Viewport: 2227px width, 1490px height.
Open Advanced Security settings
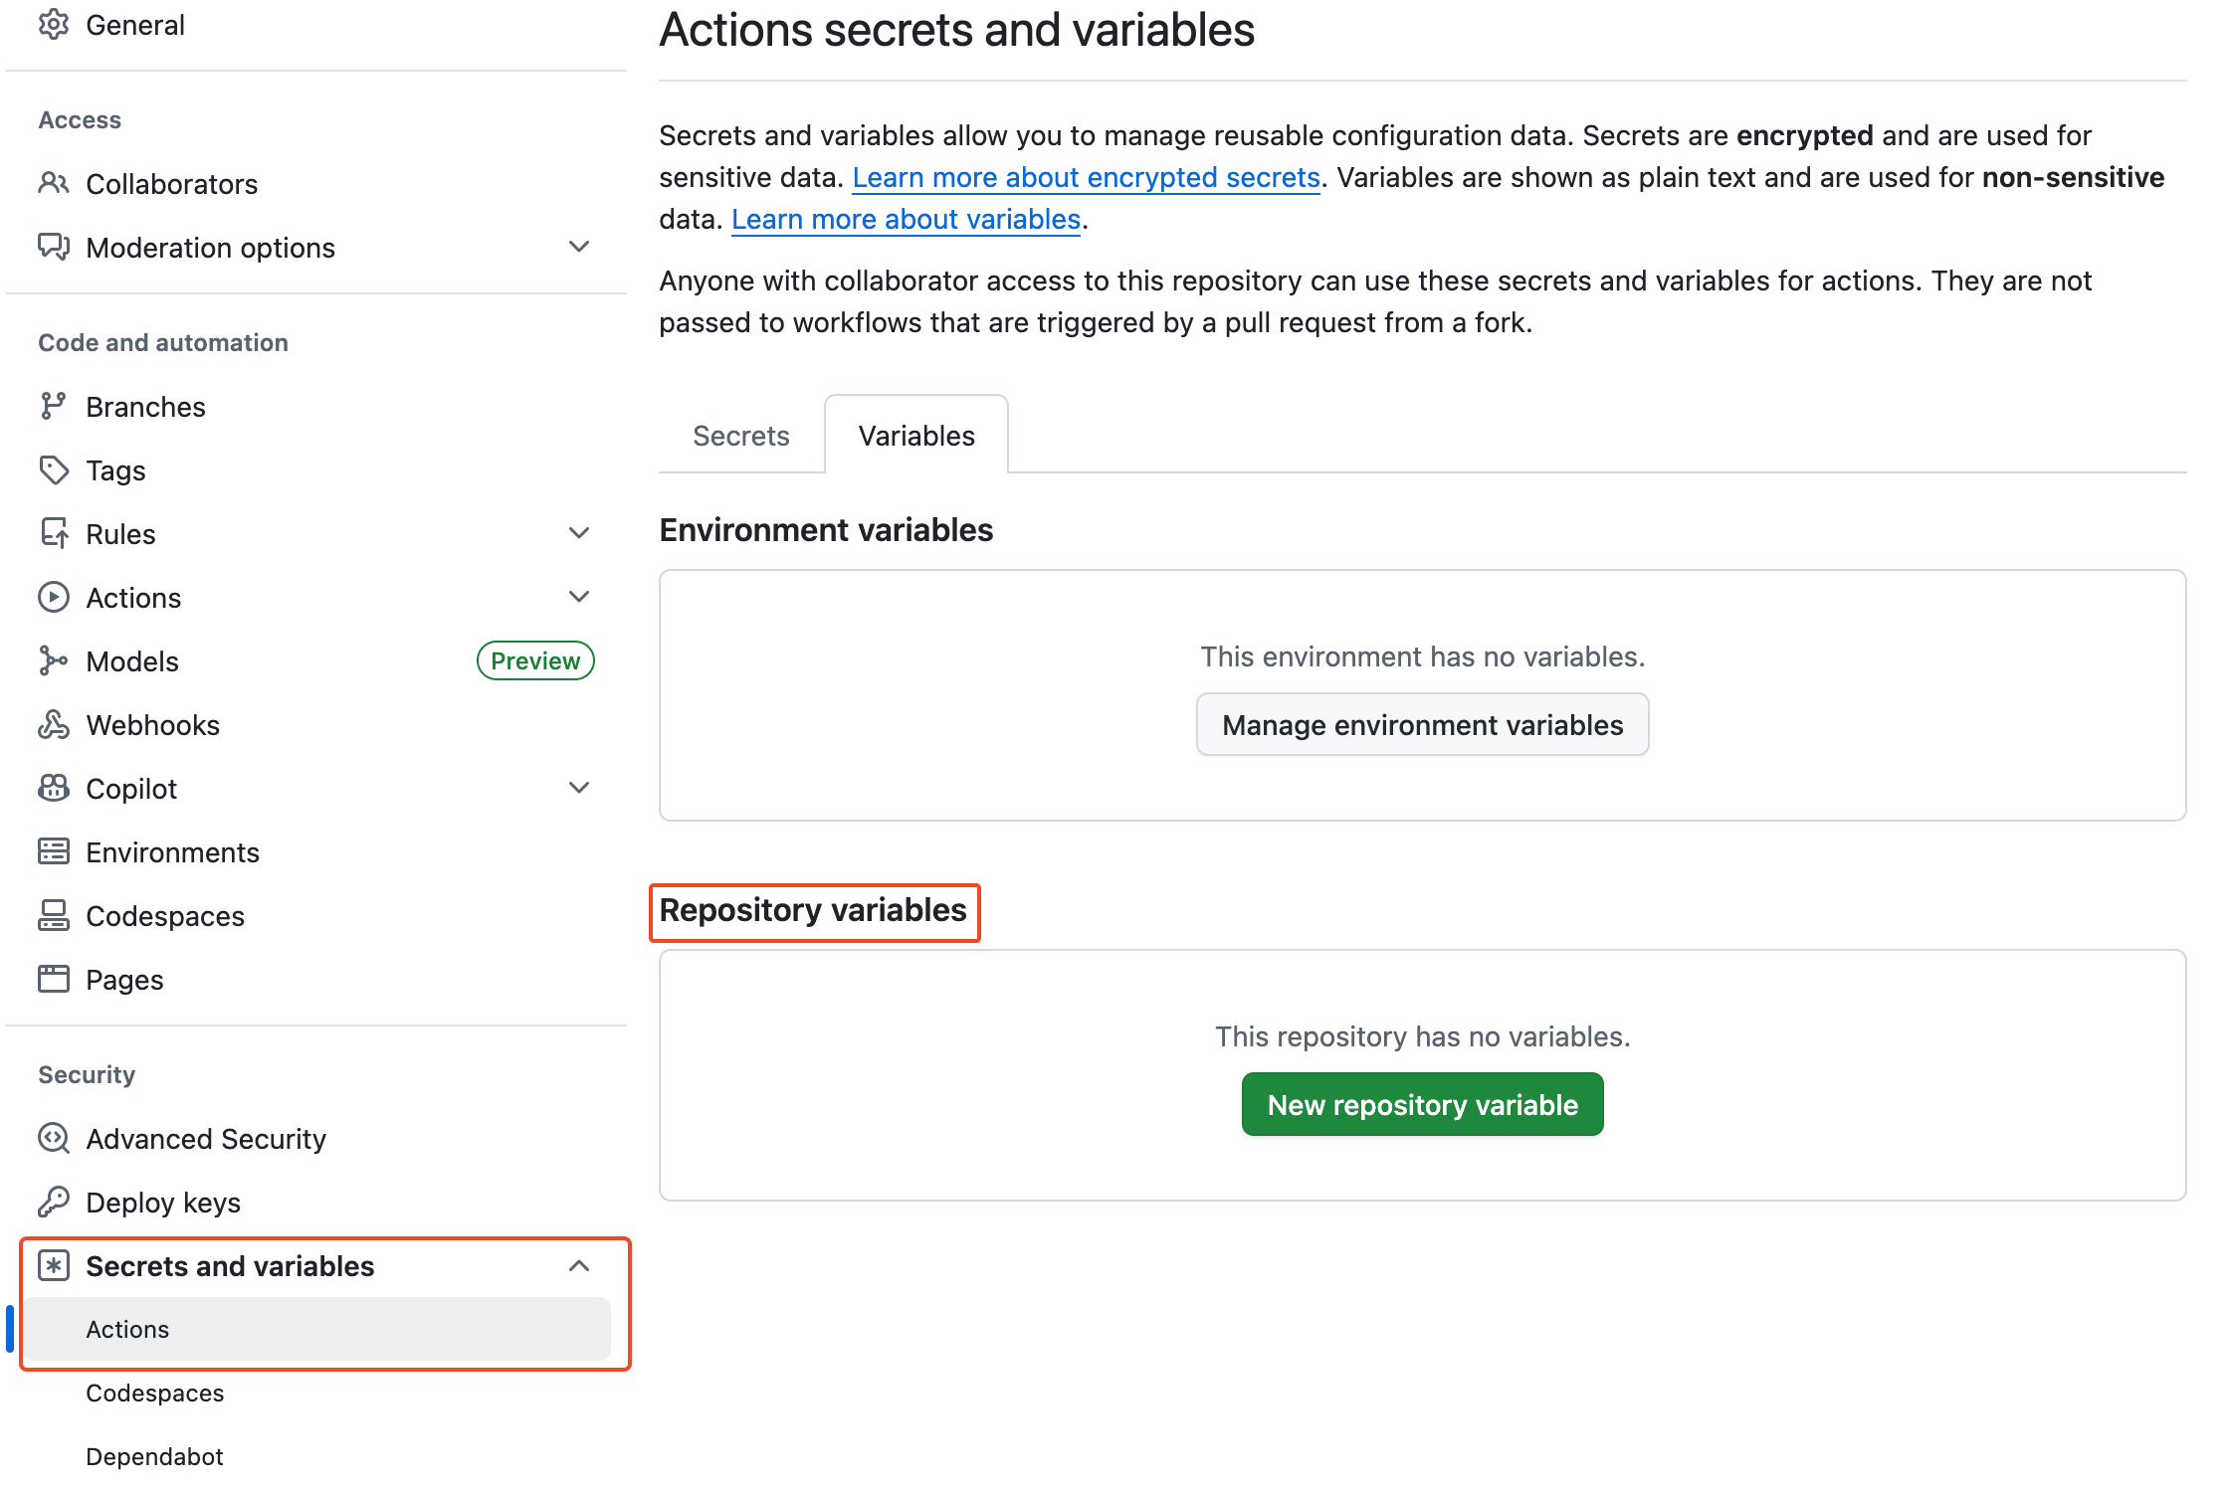coord(205,1138)
